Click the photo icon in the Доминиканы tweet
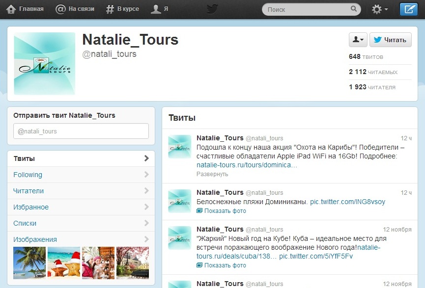 coord(199,210)
